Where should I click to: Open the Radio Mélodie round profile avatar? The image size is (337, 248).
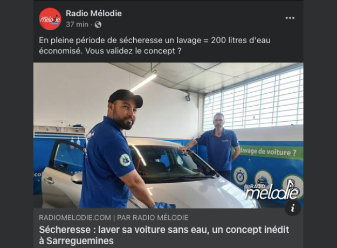(50, 19)
